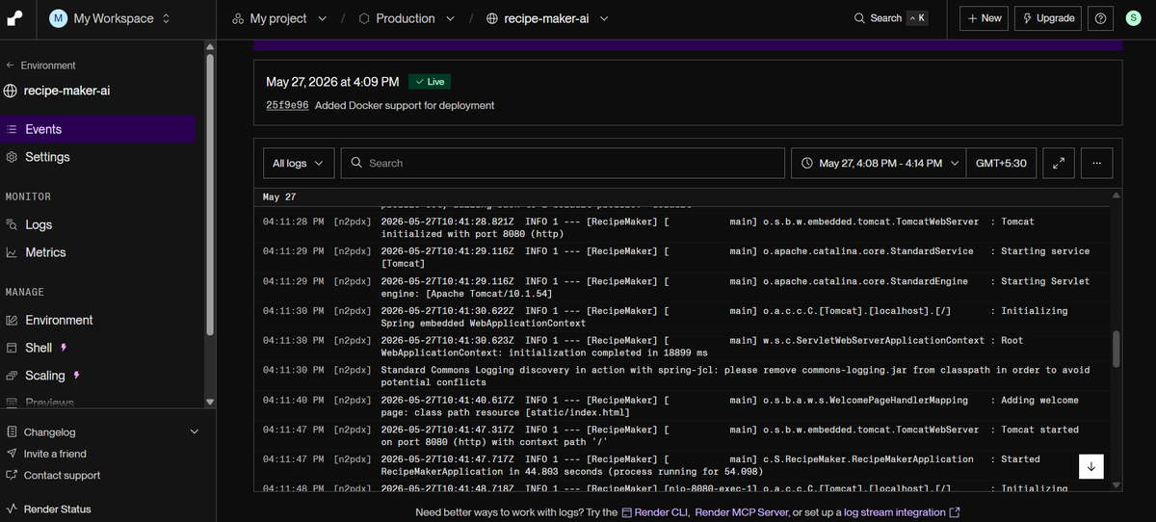This screenshot has height=522, width=1156.
Task: Click the lightning bolt next to Scaling
Action: pos(77,376)
